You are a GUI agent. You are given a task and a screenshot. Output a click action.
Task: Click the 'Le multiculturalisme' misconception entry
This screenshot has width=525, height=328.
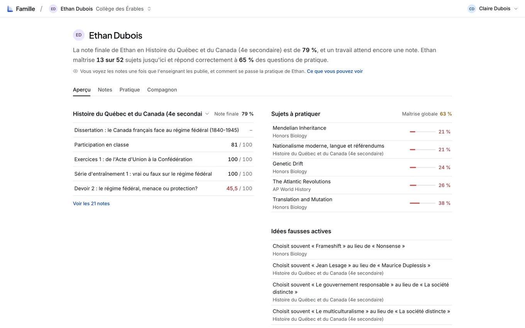pos(362,315)
